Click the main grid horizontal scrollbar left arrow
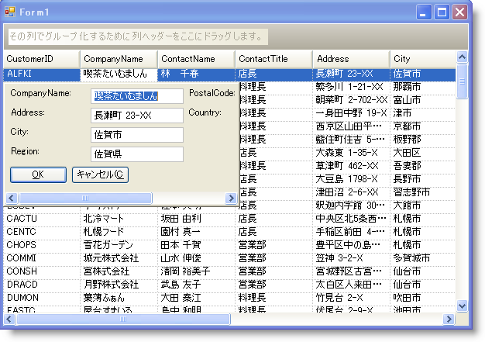 click(10, 319)
